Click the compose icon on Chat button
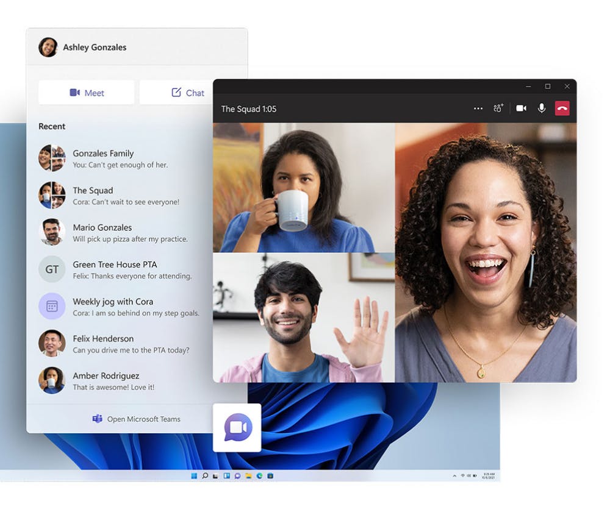Image resolution: width=607 pixels, height=515 pixels. click(176, 93)
